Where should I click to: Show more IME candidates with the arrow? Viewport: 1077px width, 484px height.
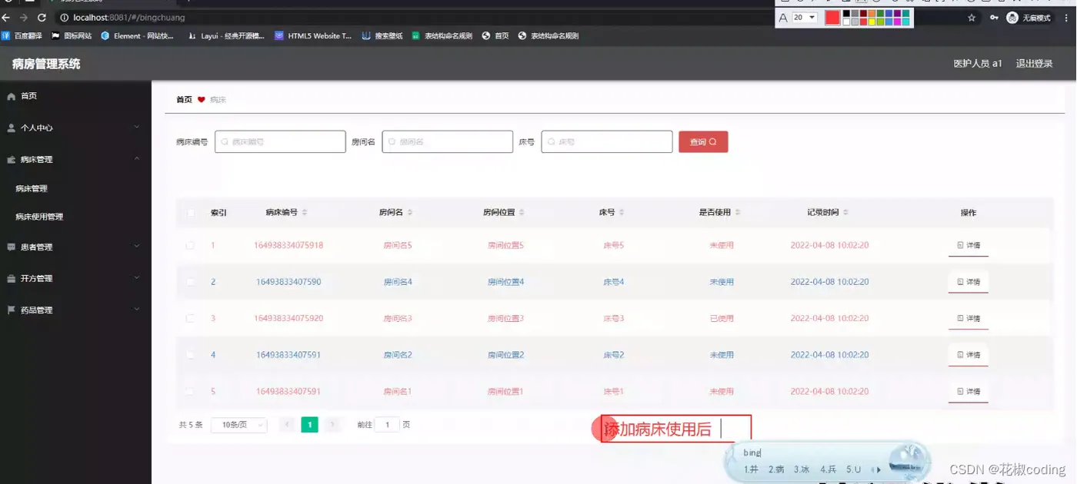878,469
